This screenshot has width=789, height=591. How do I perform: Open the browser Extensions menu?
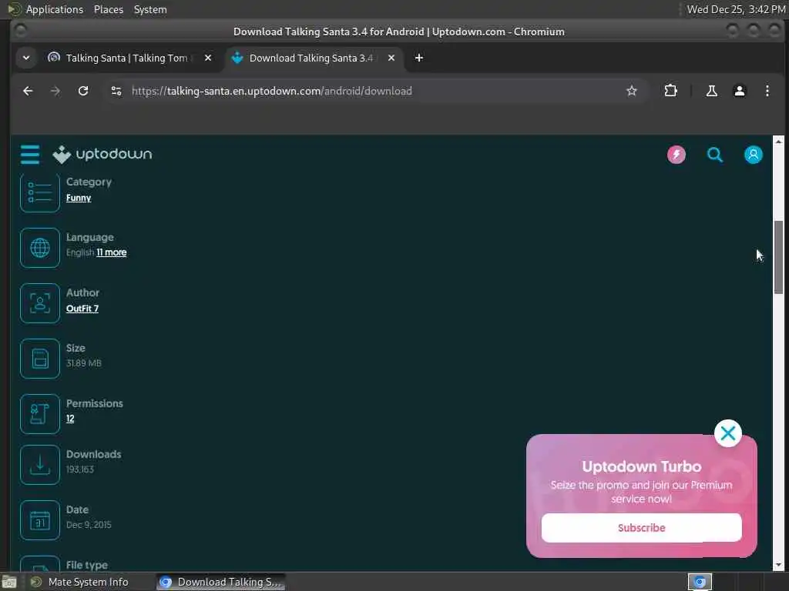[670, 91]
